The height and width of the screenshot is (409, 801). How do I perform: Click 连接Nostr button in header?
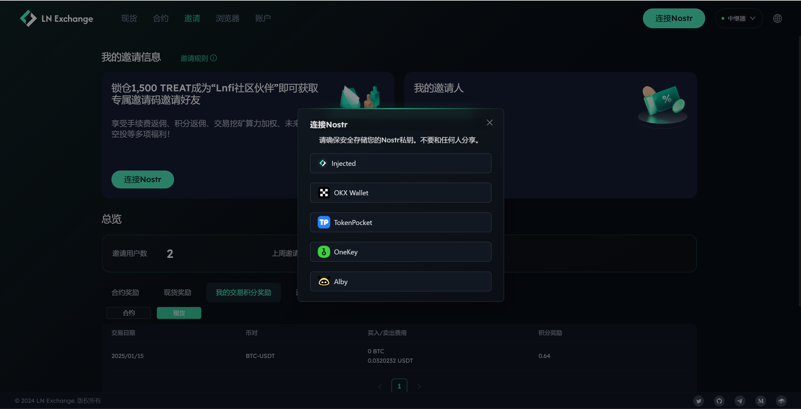[x=674, y=18]
